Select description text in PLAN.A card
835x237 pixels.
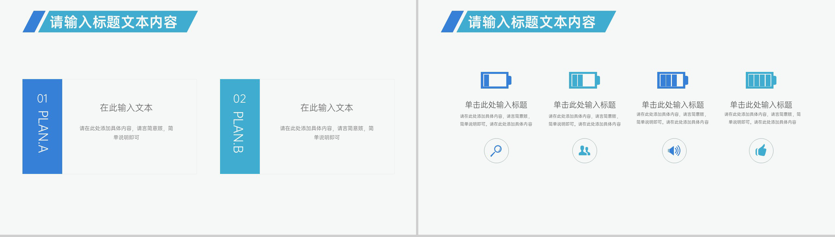click(x=126, y=133)
